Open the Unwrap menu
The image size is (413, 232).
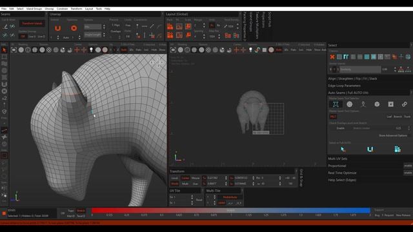coord(49,8)
